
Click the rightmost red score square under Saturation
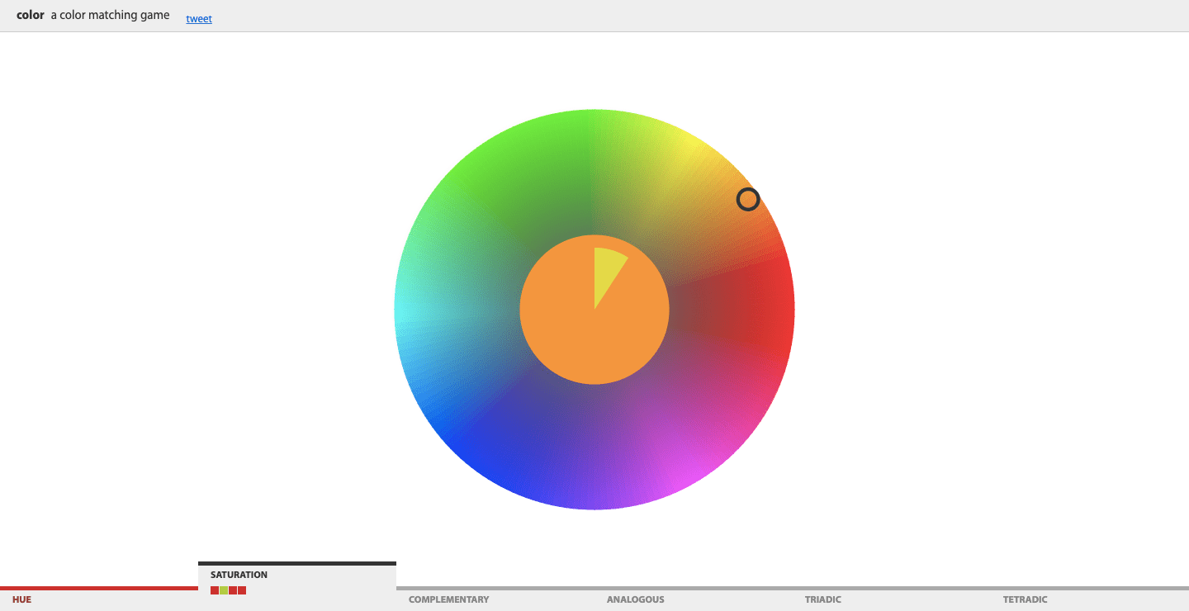coord(242,590)
